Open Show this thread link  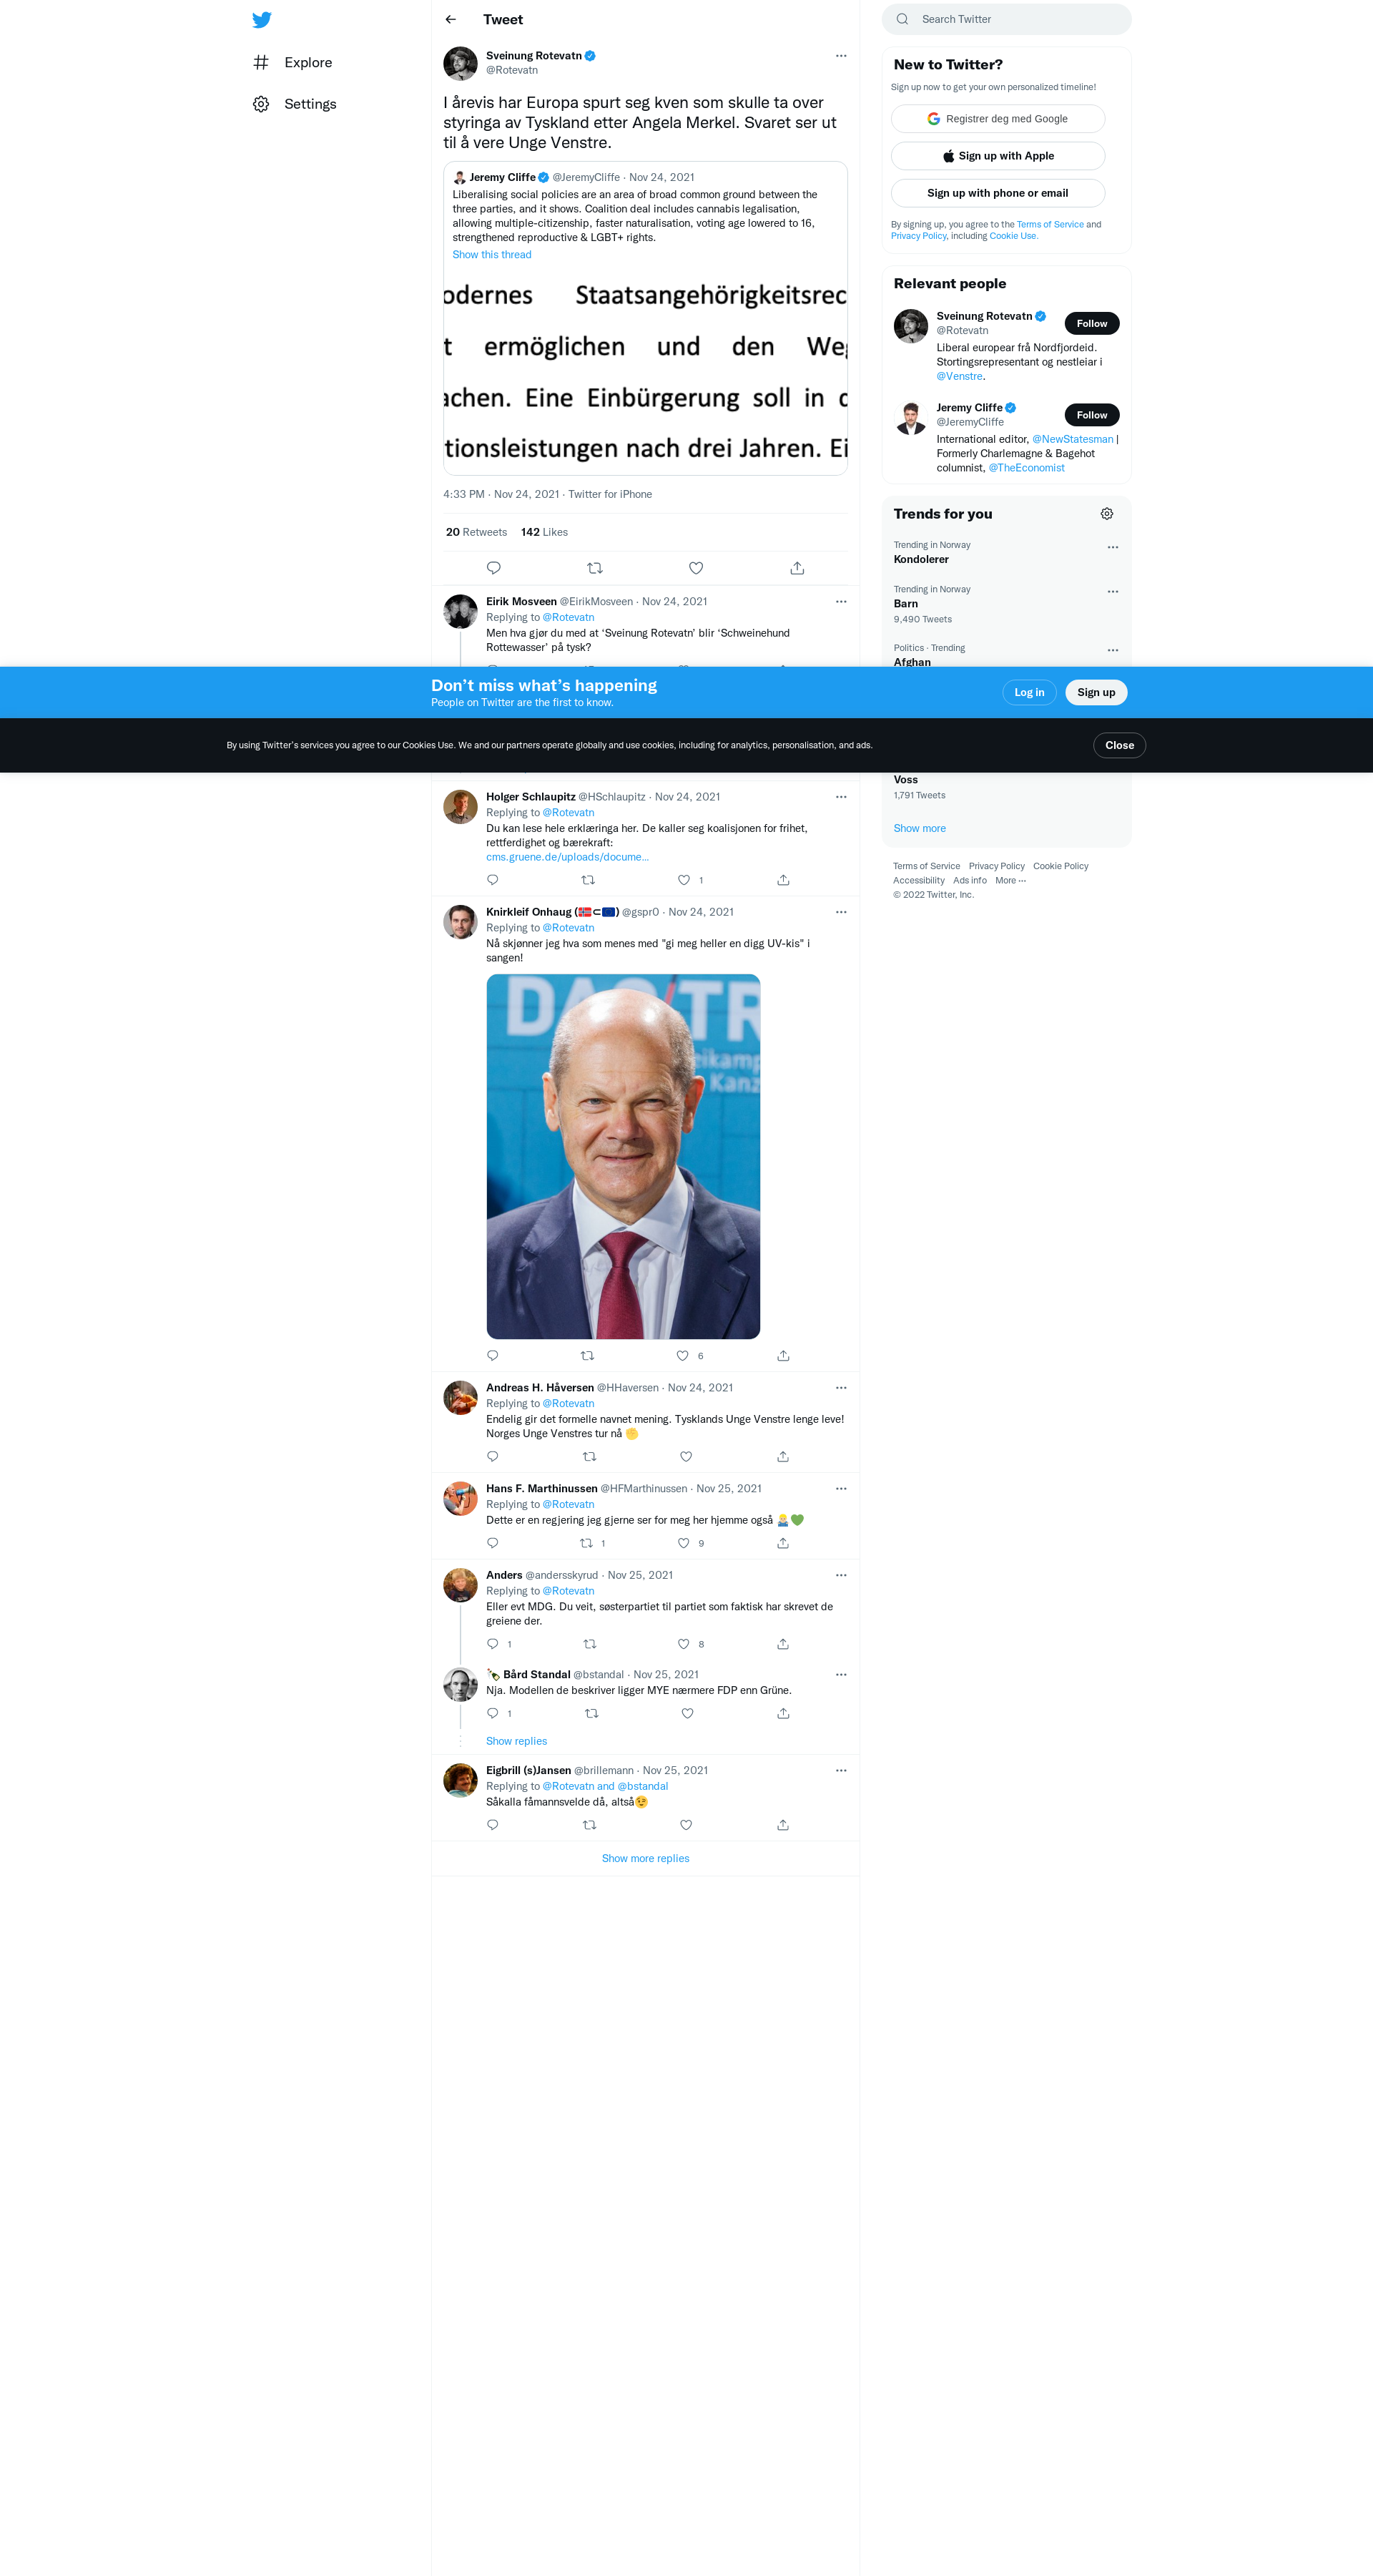491,255
